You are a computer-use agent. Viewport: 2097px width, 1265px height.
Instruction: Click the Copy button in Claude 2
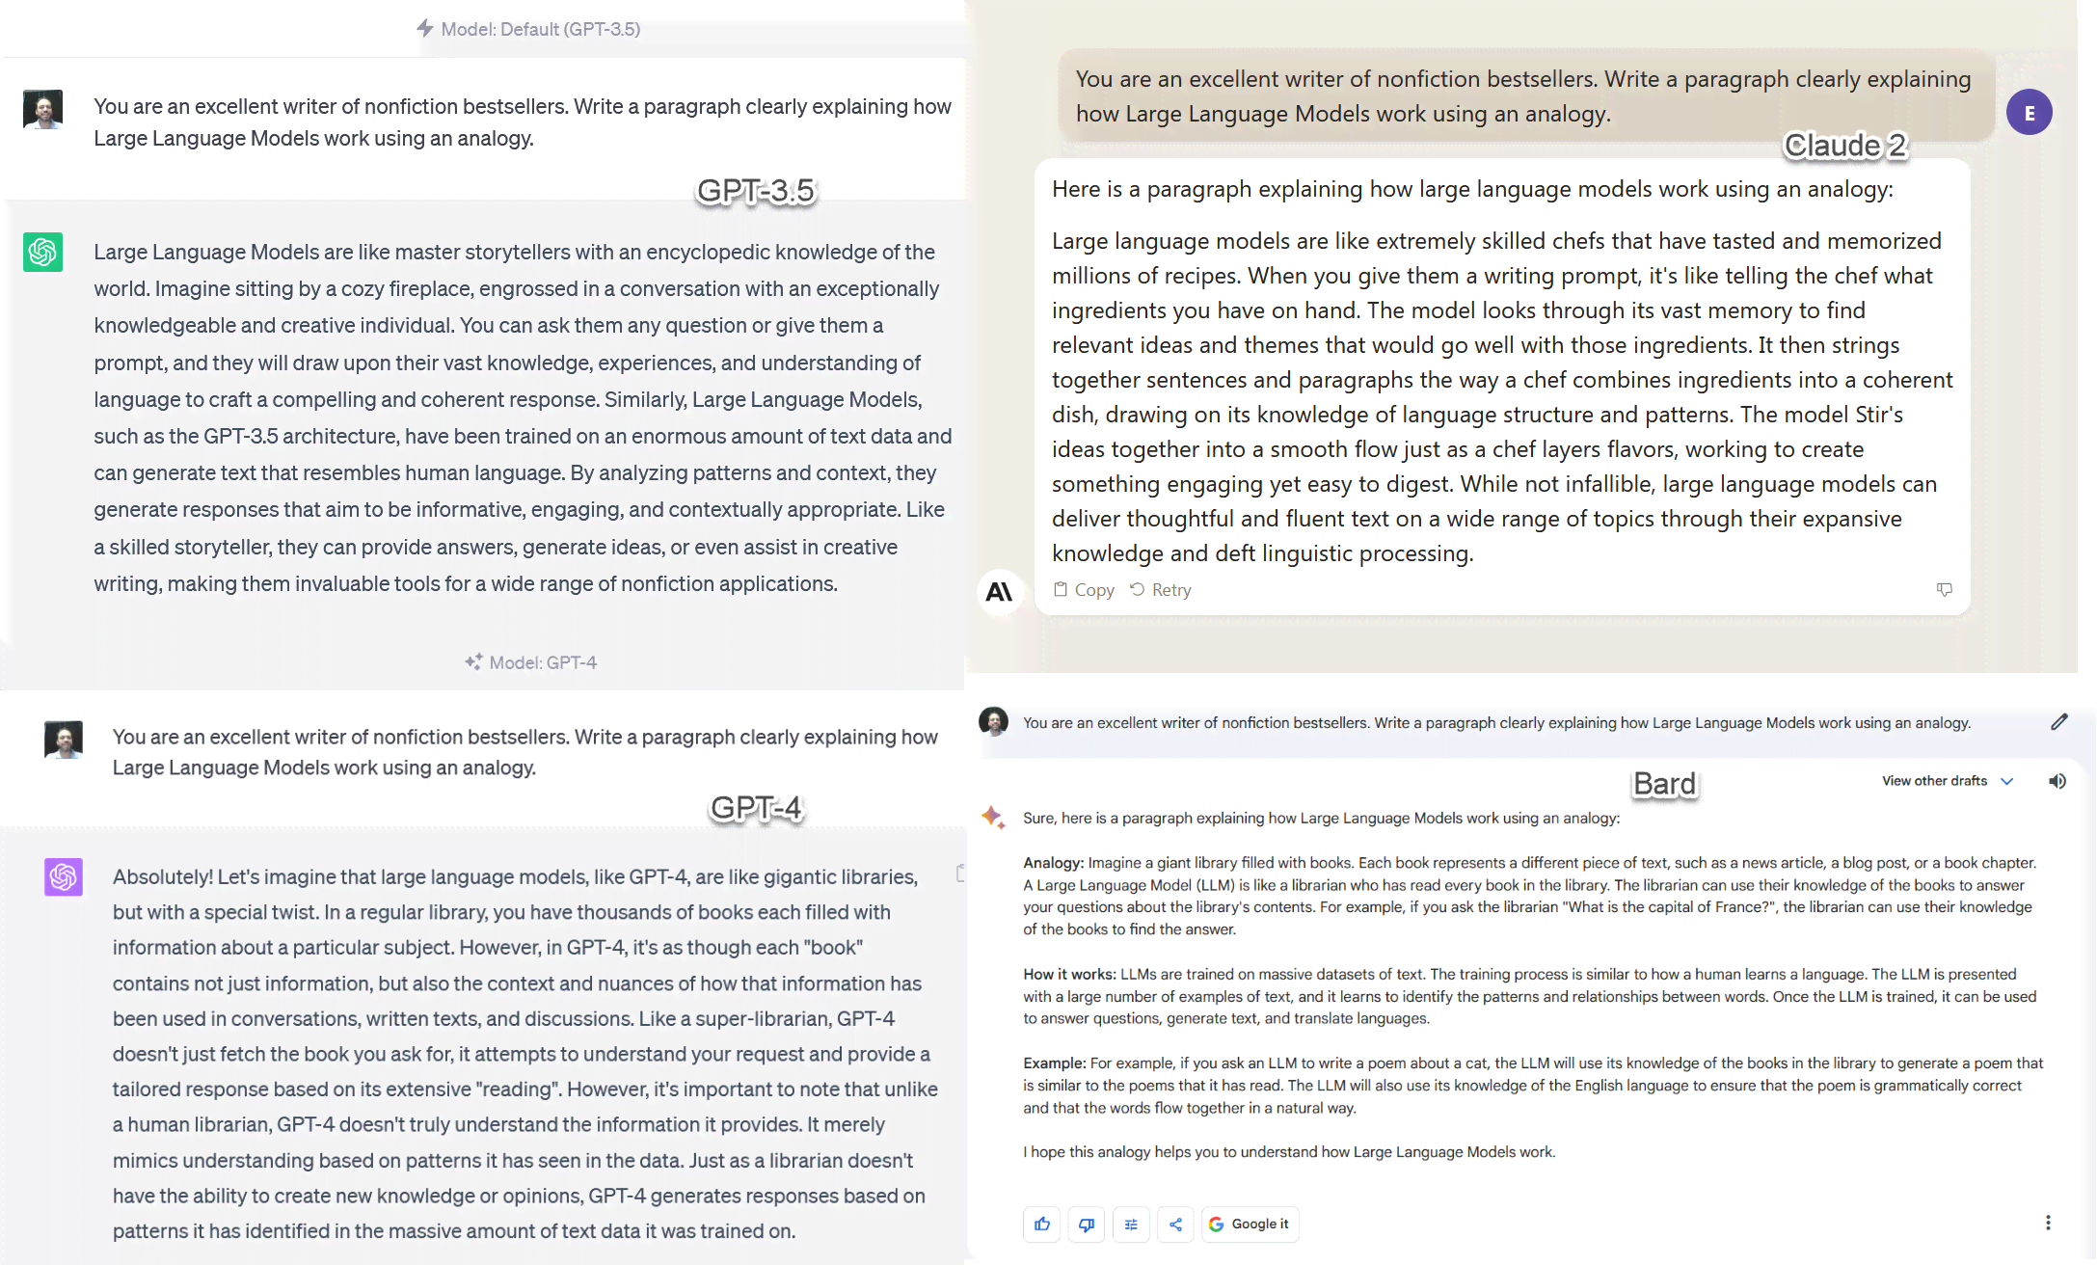coord(1082,588)
